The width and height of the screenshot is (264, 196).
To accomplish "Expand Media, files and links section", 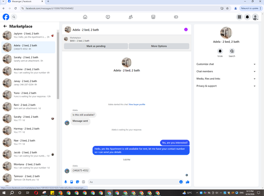I will (226, 79).
